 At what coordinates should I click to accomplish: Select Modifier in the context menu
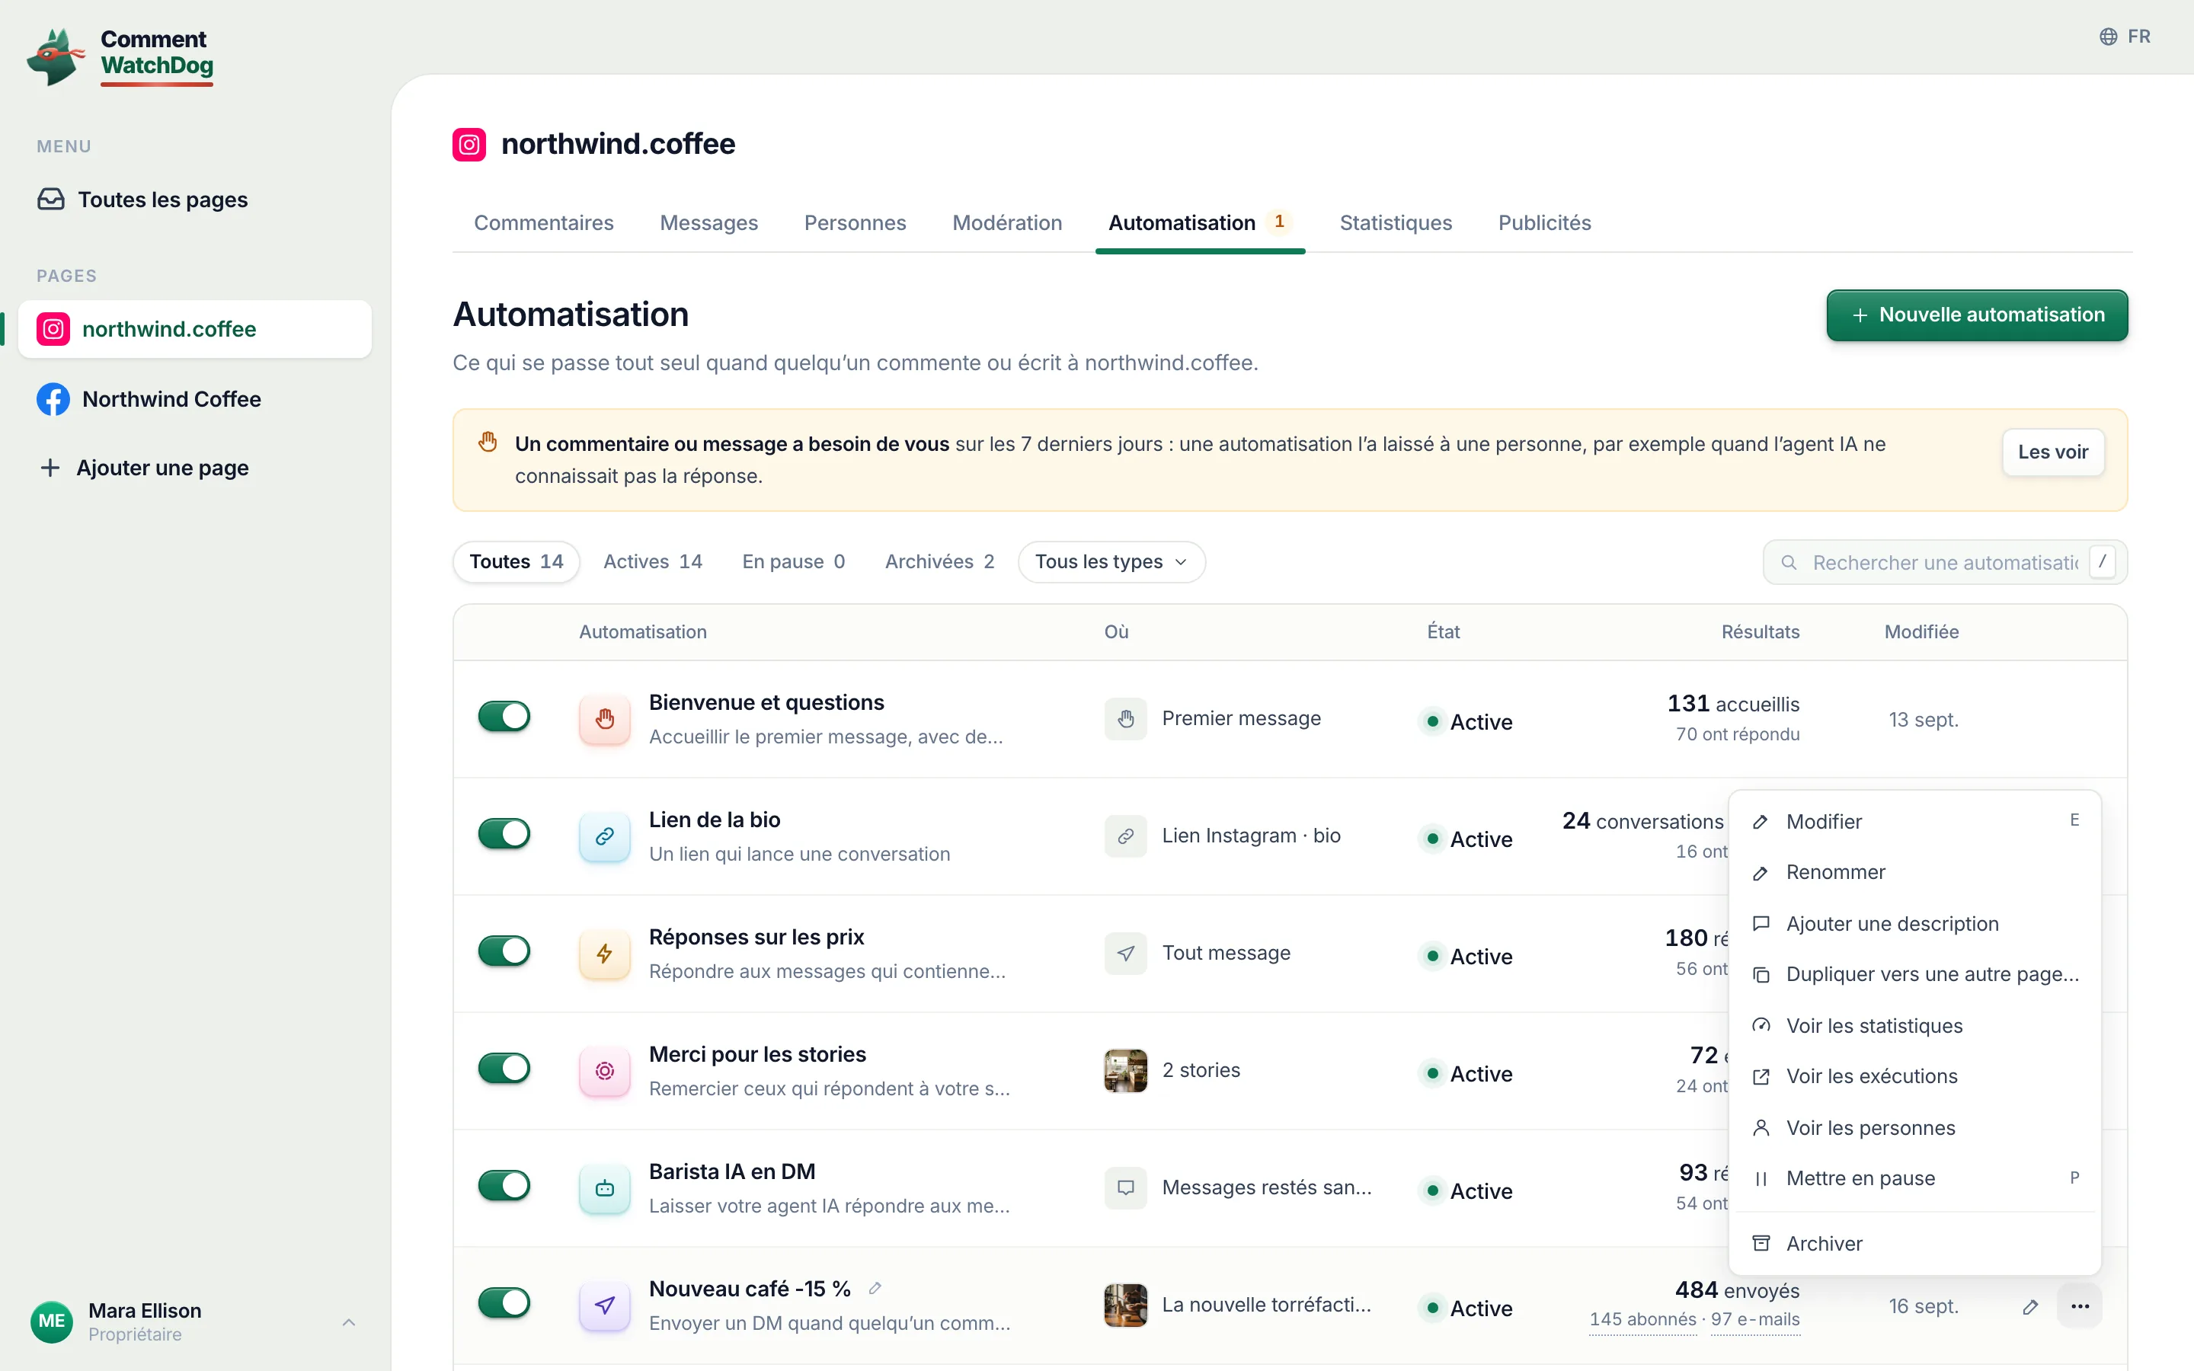[x=1914, y=822]
